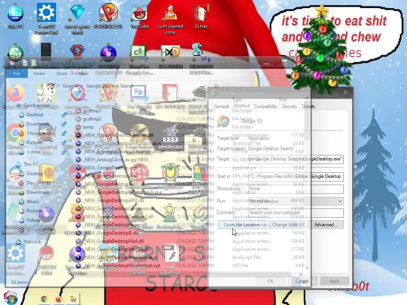Switch to the Details tab
Image resolution: width=407 pixels, height=305 pixels.
tap(308, 106)
